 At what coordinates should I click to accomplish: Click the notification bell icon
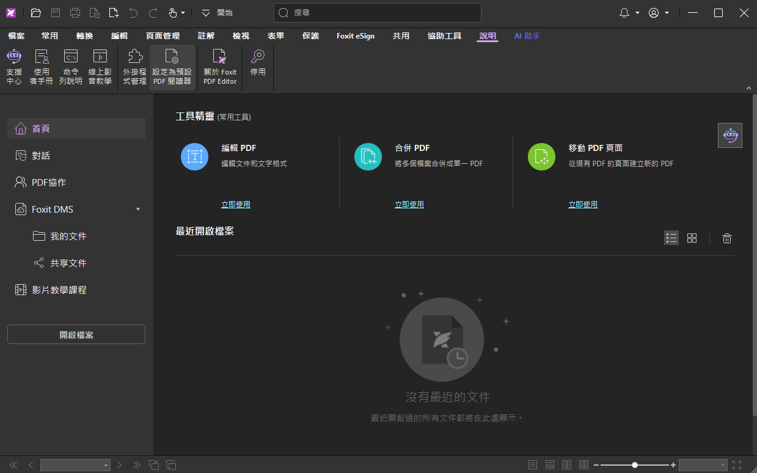(x=624, y=13)
